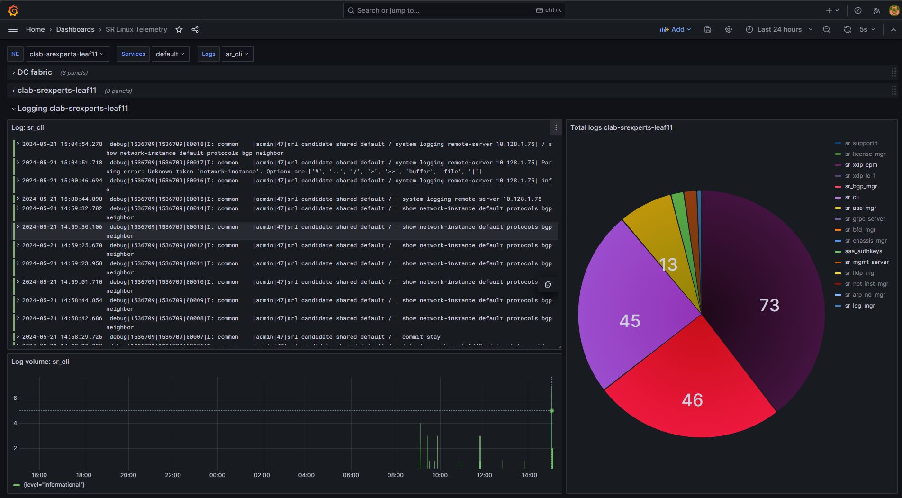
Task: Go to Dashboards breadcrumb
Action: click(75, 29)
